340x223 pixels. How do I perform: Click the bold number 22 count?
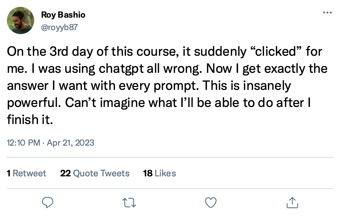66,173
